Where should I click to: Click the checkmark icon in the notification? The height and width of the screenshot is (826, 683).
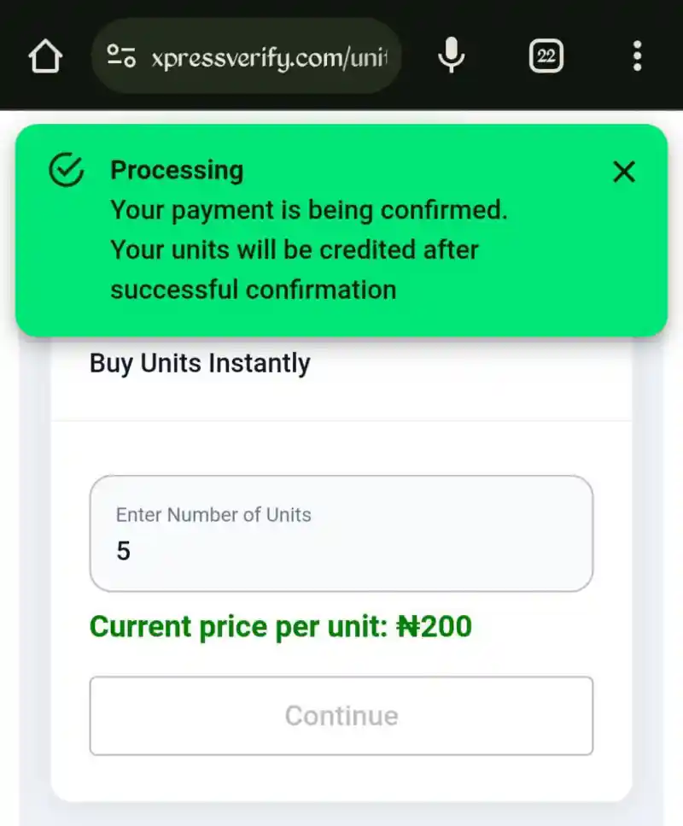[x=67, y=170]
